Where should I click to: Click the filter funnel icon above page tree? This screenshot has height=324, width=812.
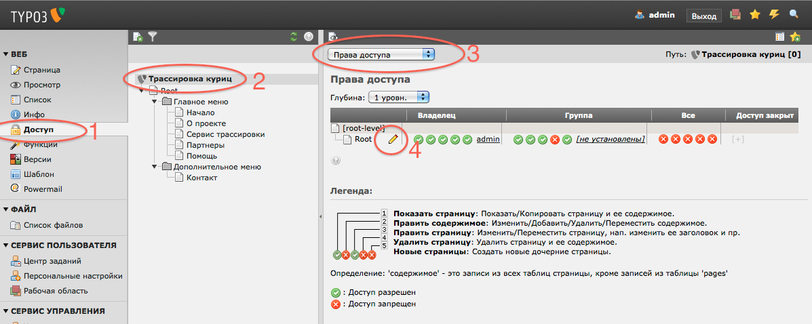153,37
